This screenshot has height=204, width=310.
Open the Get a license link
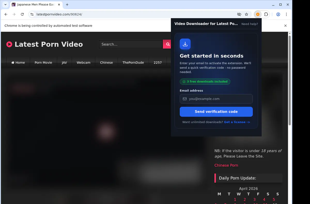tap(237, 122)
